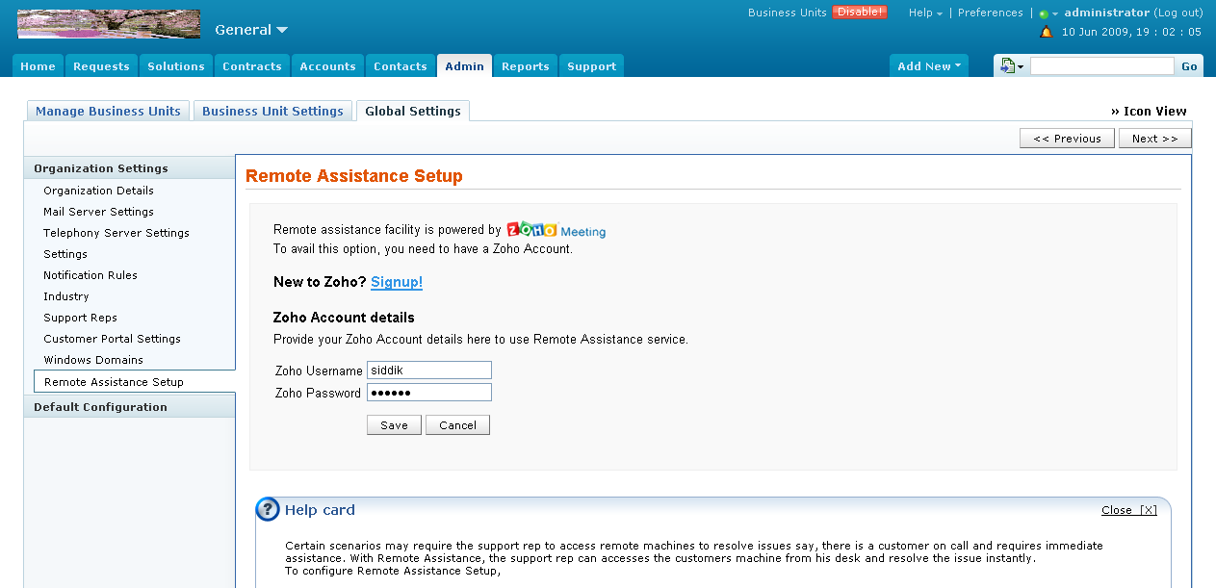
Task: Select the Accounts tab
Action: (327, 66)
